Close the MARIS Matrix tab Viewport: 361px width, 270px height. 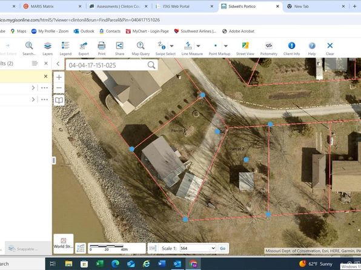tap(80, 7)
